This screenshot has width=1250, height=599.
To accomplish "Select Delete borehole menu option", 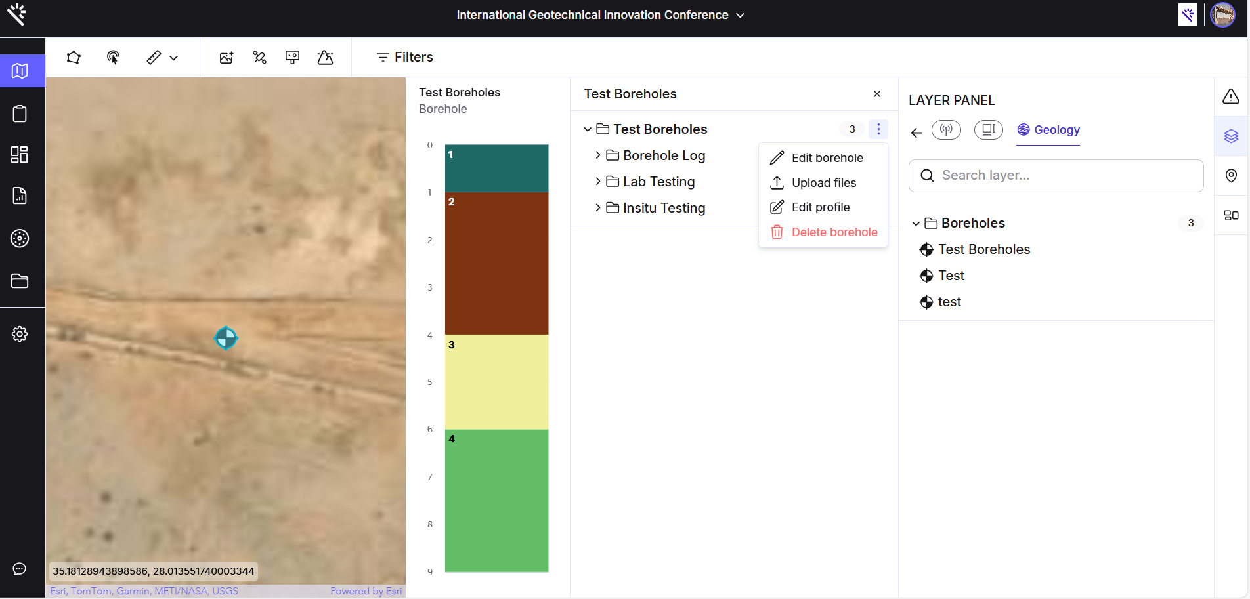I will pyautogui.click(x=834, y=232).
